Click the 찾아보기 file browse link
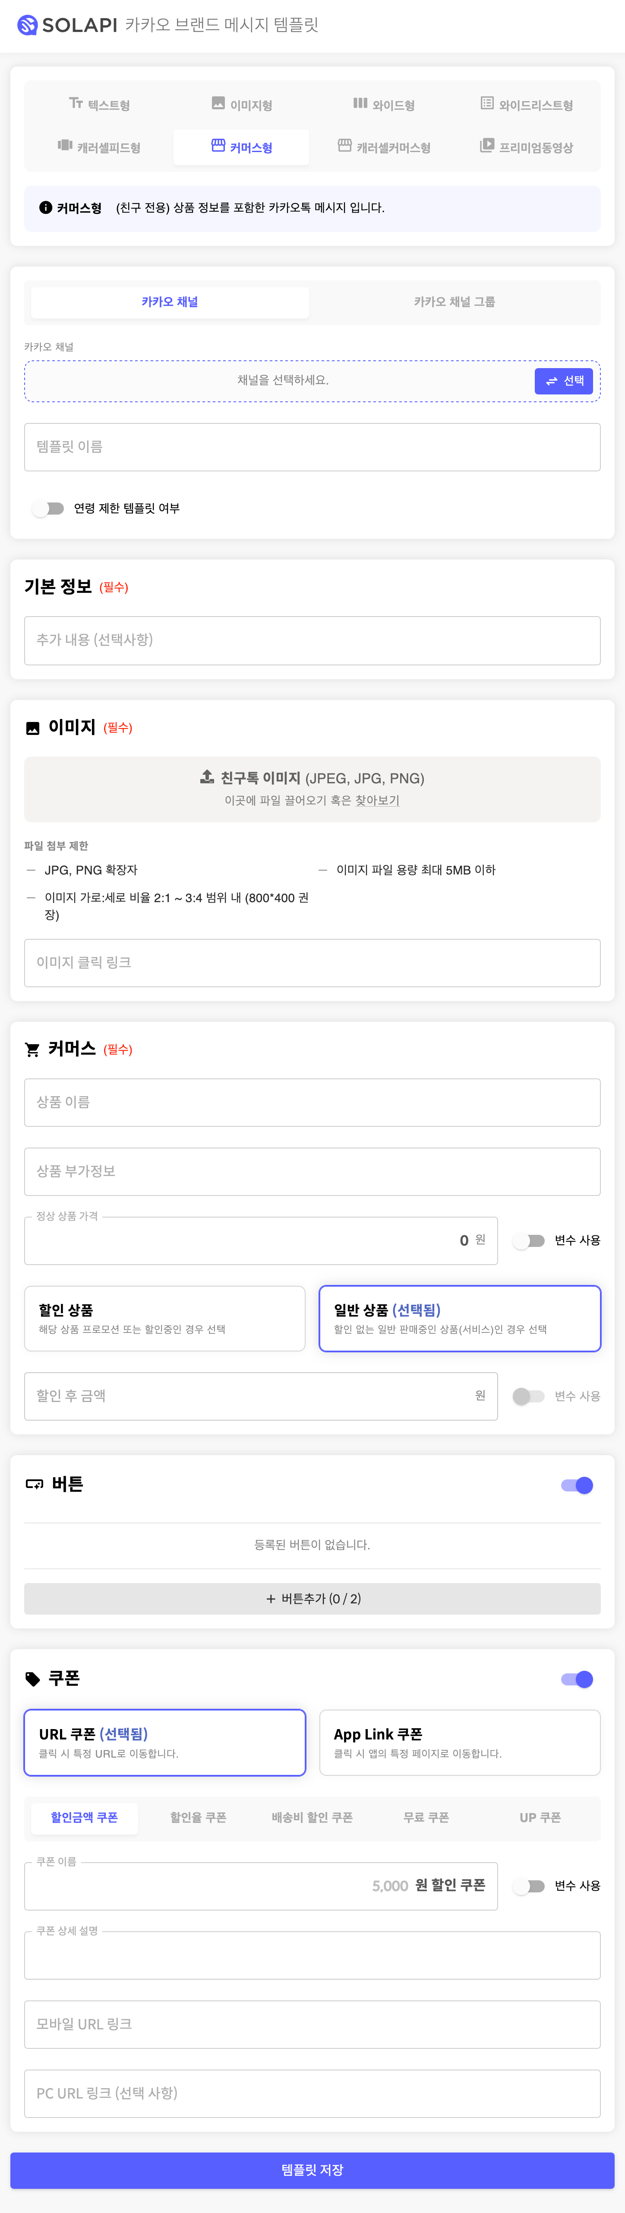Screen dimensions: 625x2213 click(x=378, y=801)
